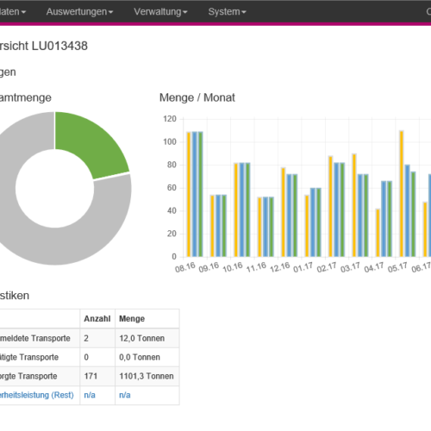Screen dimensions: 431x431
Task: Click the yellow bar for 08.16
Action: click(x=189, y=195)
